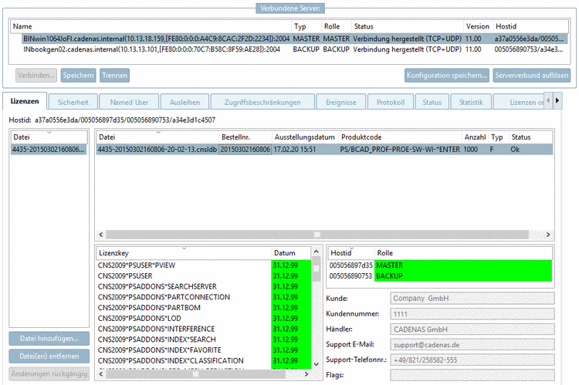This screenshot has height=385, width=579.
Task: Click the greyed Verbinden... button
Action: pos(36,76)
